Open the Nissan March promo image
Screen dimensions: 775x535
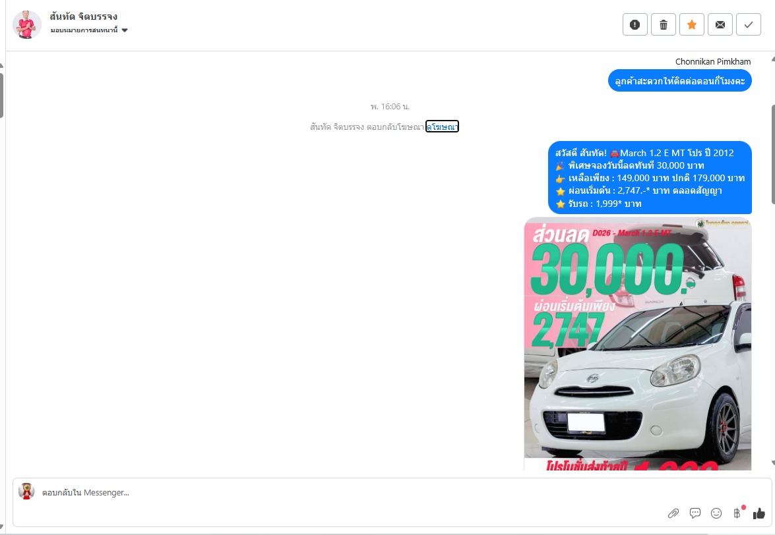point(638,343)
